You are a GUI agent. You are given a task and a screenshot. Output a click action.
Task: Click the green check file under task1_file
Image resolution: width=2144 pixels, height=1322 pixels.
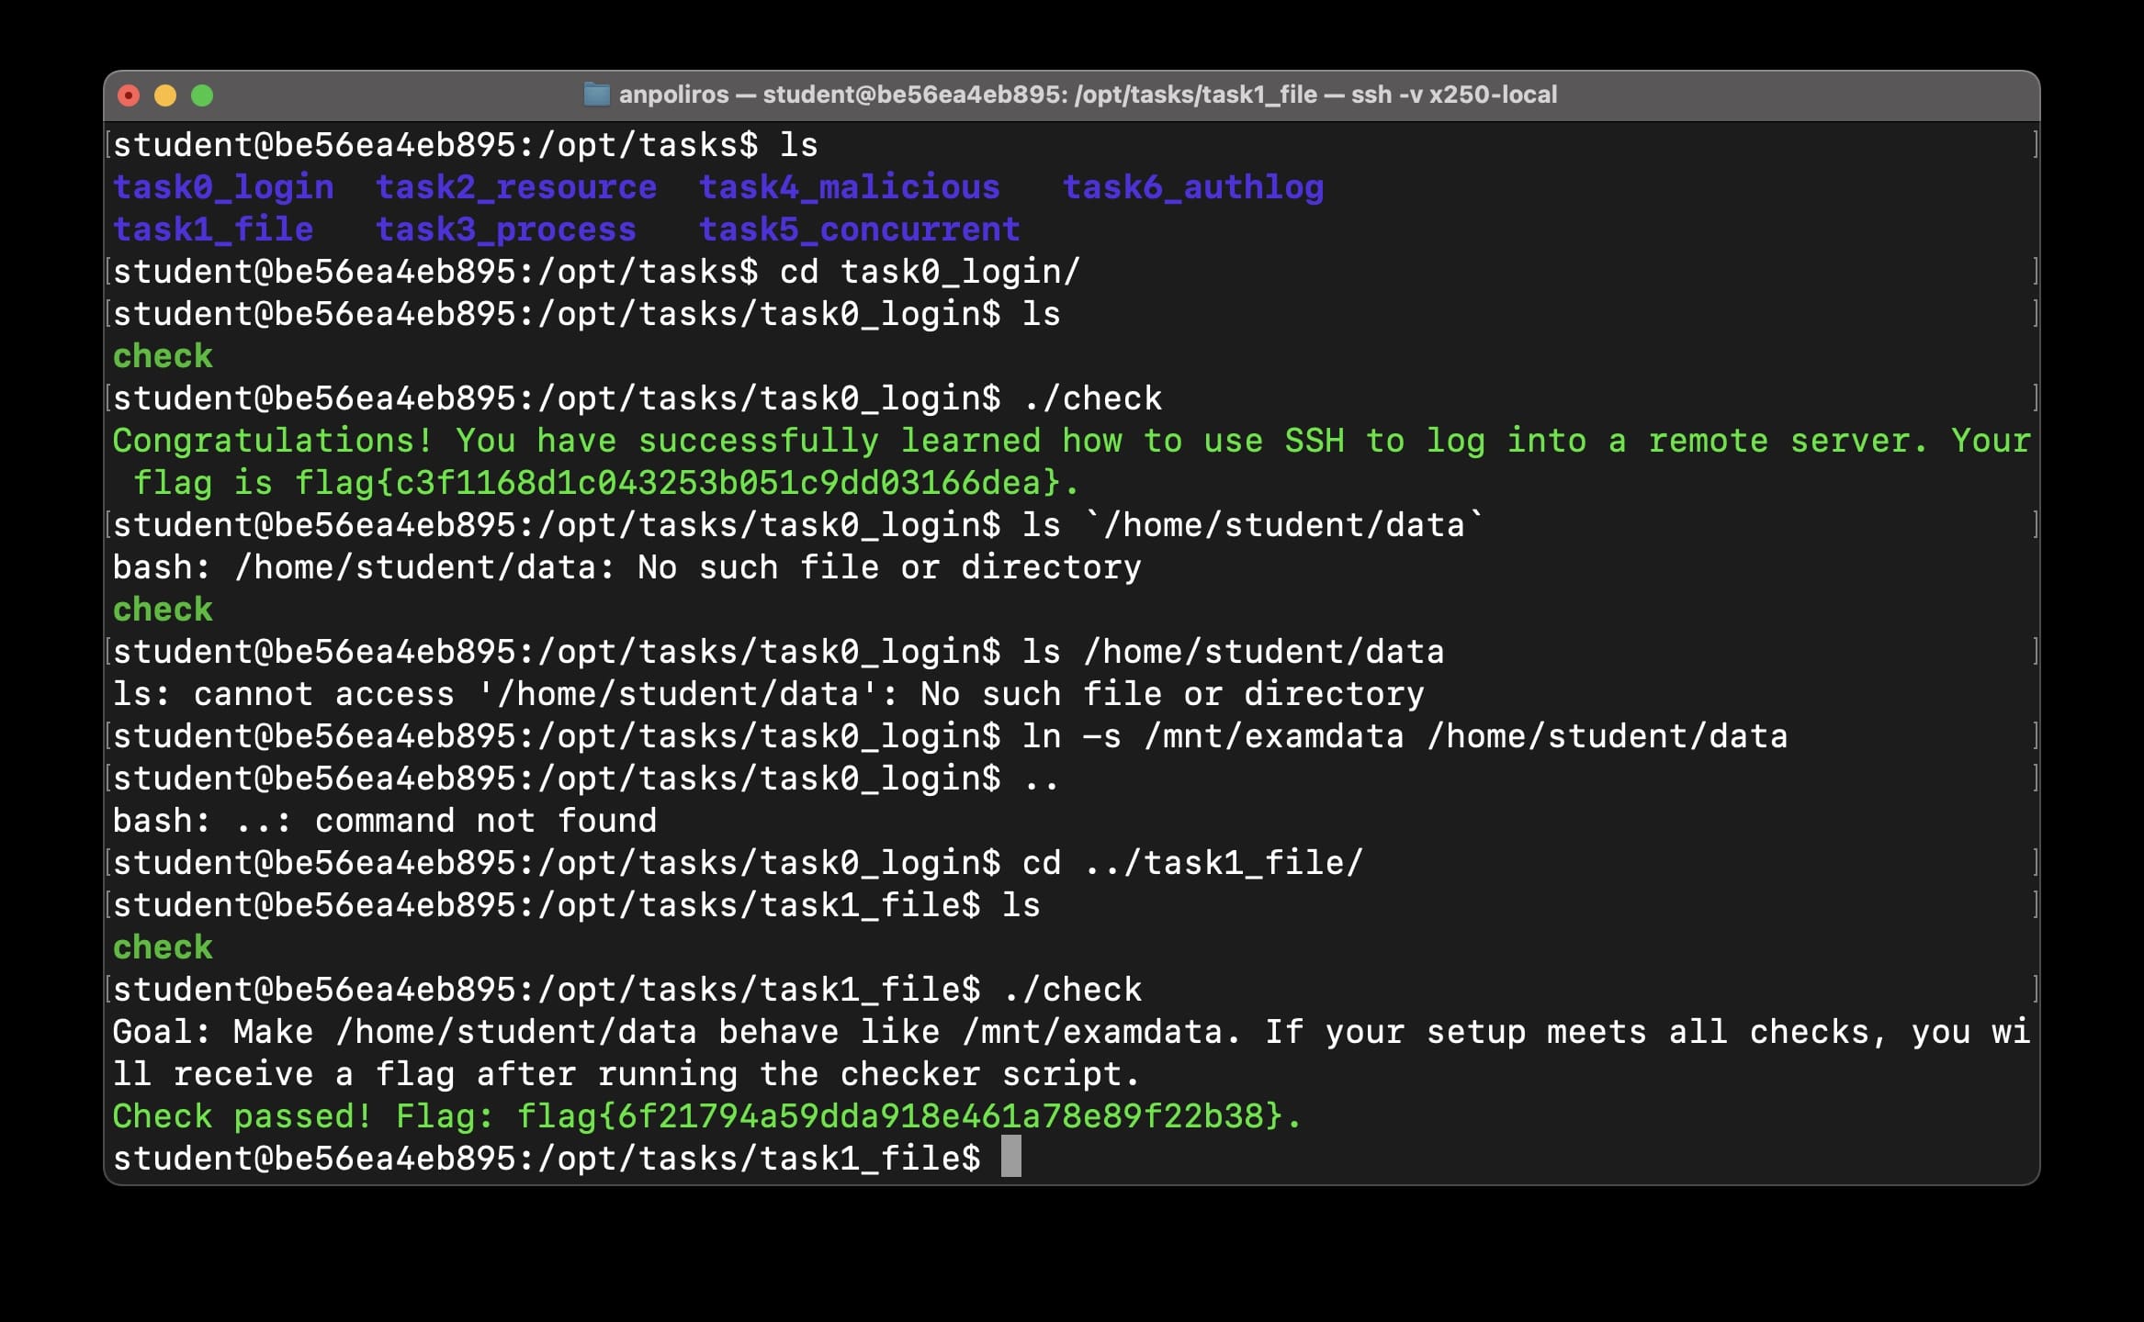pos(163,947)
